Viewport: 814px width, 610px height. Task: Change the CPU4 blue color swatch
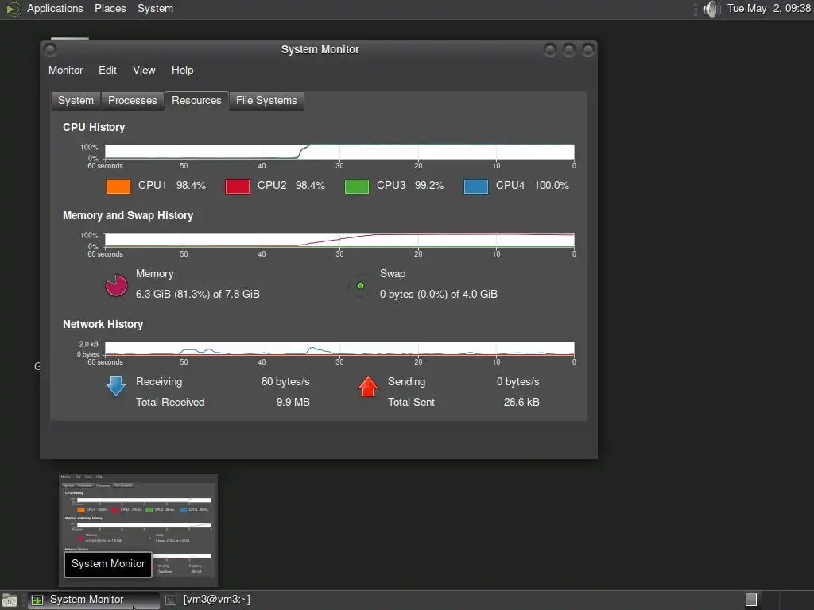(x=476, y=186)
